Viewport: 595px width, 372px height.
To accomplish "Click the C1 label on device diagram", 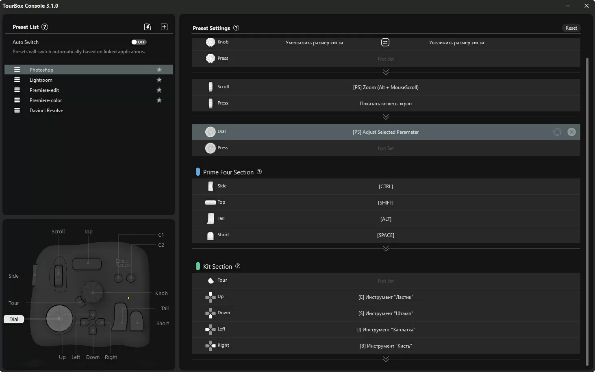I will [x=161, y=235].
